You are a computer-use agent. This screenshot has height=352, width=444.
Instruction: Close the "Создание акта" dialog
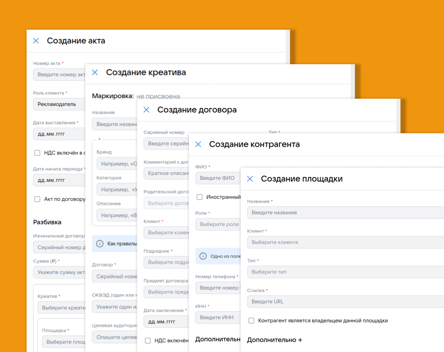(x=36, y=41)
